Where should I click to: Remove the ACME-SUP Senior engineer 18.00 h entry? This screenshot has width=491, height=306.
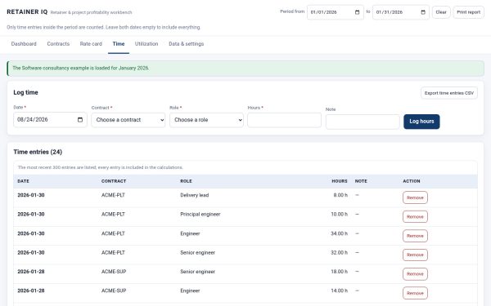pyautogui.click(x=415, y=274)
